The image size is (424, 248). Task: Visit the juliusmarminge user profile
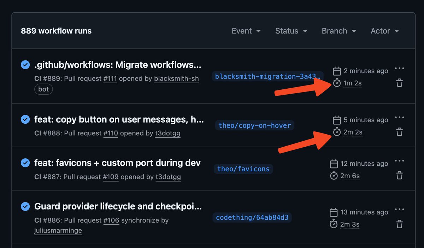pyautogui.click(x=58, y=231)
